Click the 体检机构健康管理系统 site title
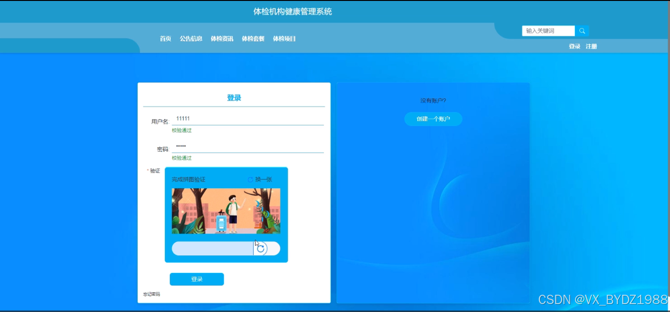This screenshot has width=670, height=312. click(293, 11)
